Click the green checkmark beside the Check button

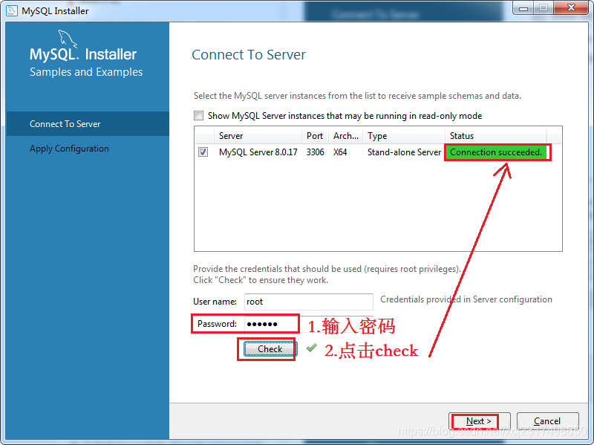pos(311,348)
